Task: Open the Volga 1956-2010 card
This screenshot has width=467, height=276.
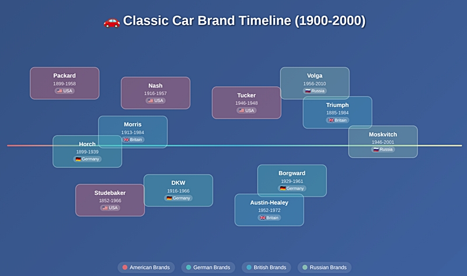Action: 315,83
